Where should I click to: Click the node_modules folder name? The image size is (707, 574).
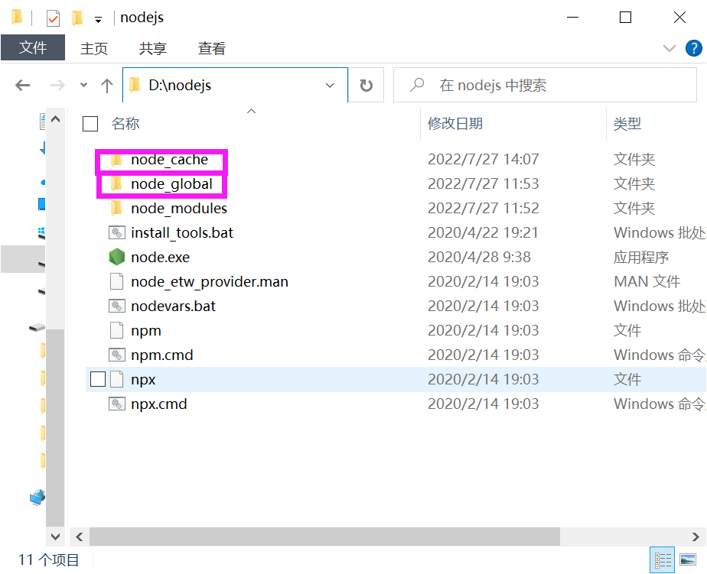point(179,208)
